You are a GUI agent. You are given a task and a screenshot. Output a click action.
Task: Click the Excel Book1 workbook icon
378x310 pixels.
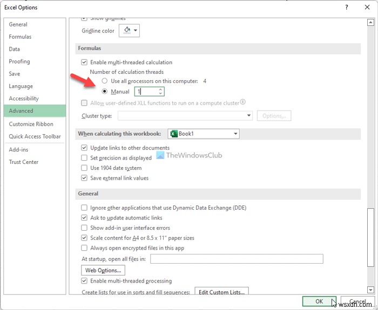click(174, 134)
